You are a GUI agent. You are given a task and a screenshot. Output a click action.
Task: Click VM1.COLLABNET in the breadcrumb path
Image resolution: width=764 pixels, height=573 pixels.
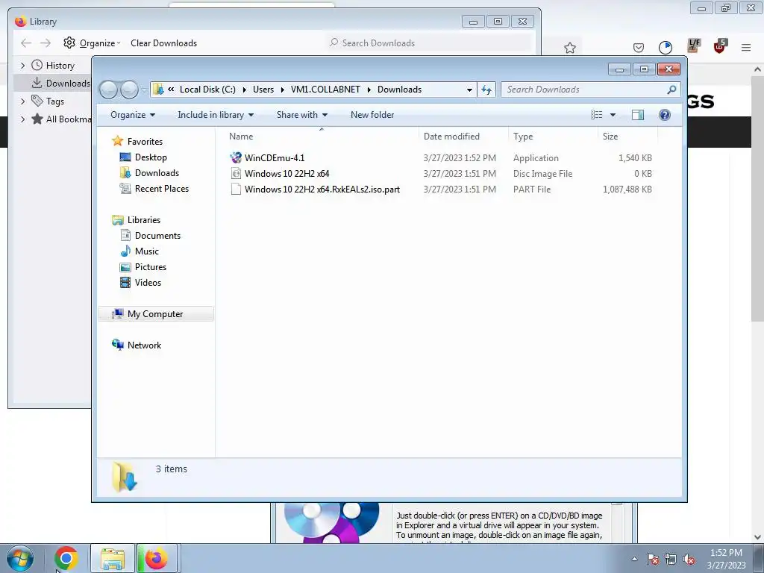point(325,90)
